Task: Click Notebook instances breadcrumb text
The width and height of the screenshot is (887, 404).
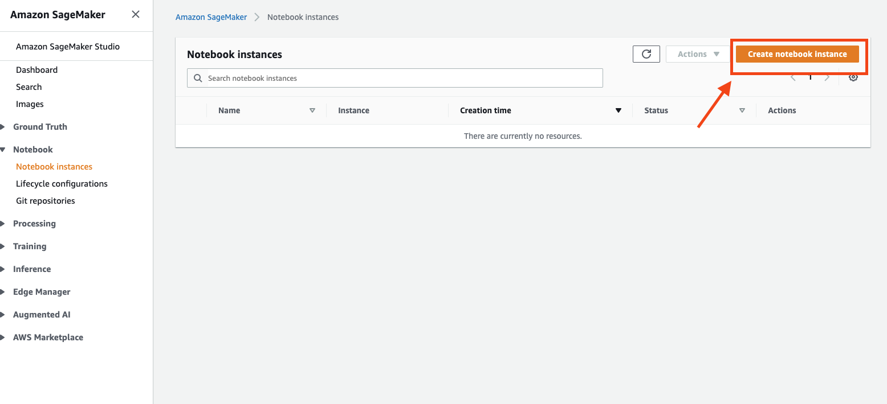Action: point(303,17)
